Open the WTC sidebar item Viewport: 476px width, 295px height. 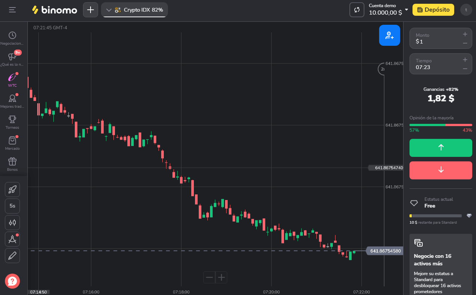coord(12,80)
